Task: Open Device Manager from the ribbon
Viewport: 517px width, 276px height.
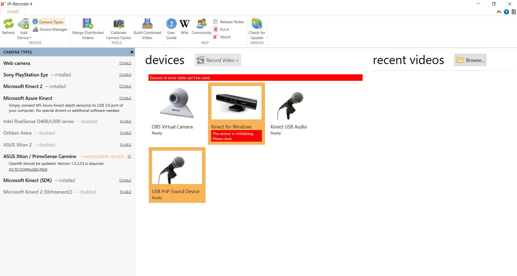Action: 50,29
